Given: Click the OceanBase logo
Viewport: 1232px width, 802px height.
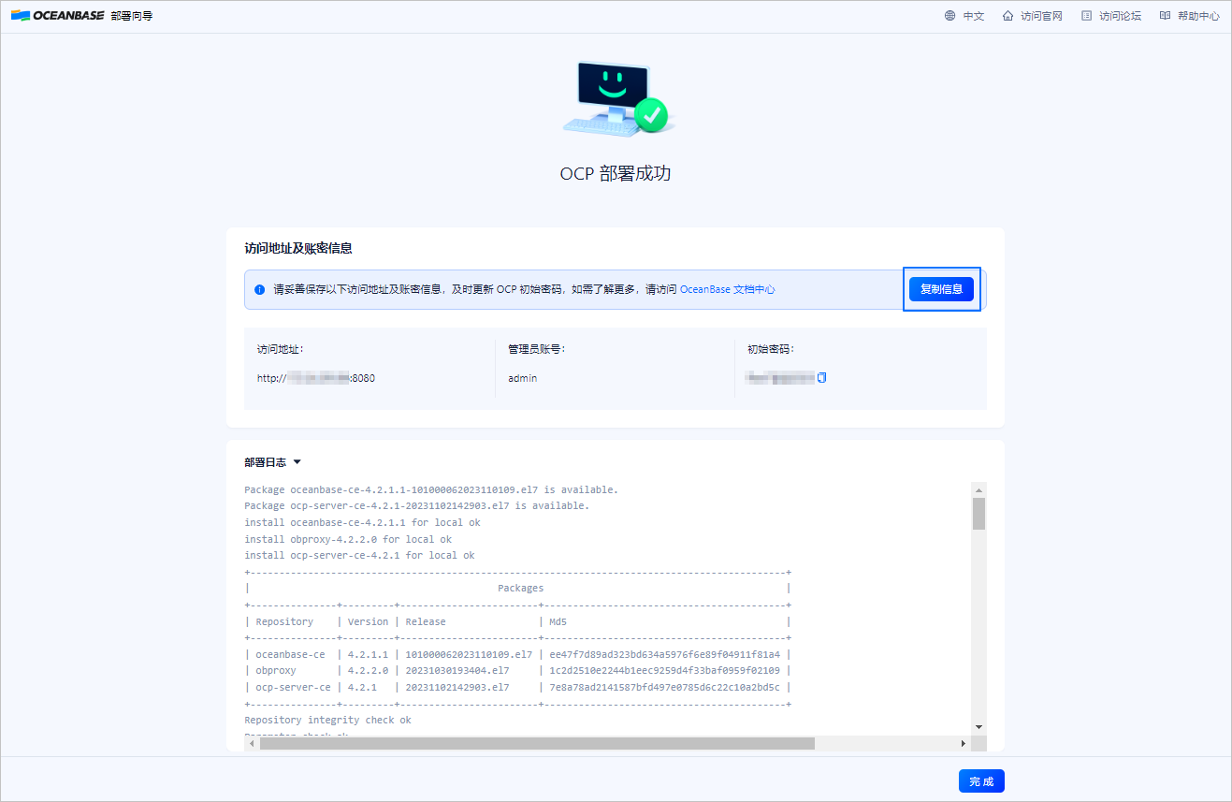Looking at the screenshot, I should tap(57, 16).
